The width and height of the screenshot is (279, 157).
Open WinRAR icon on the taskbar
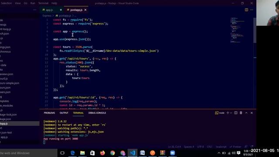click(x=163, y=153)
